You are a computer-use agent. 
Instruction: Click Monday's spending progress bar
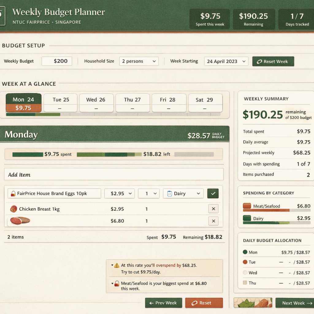(113, 154)
